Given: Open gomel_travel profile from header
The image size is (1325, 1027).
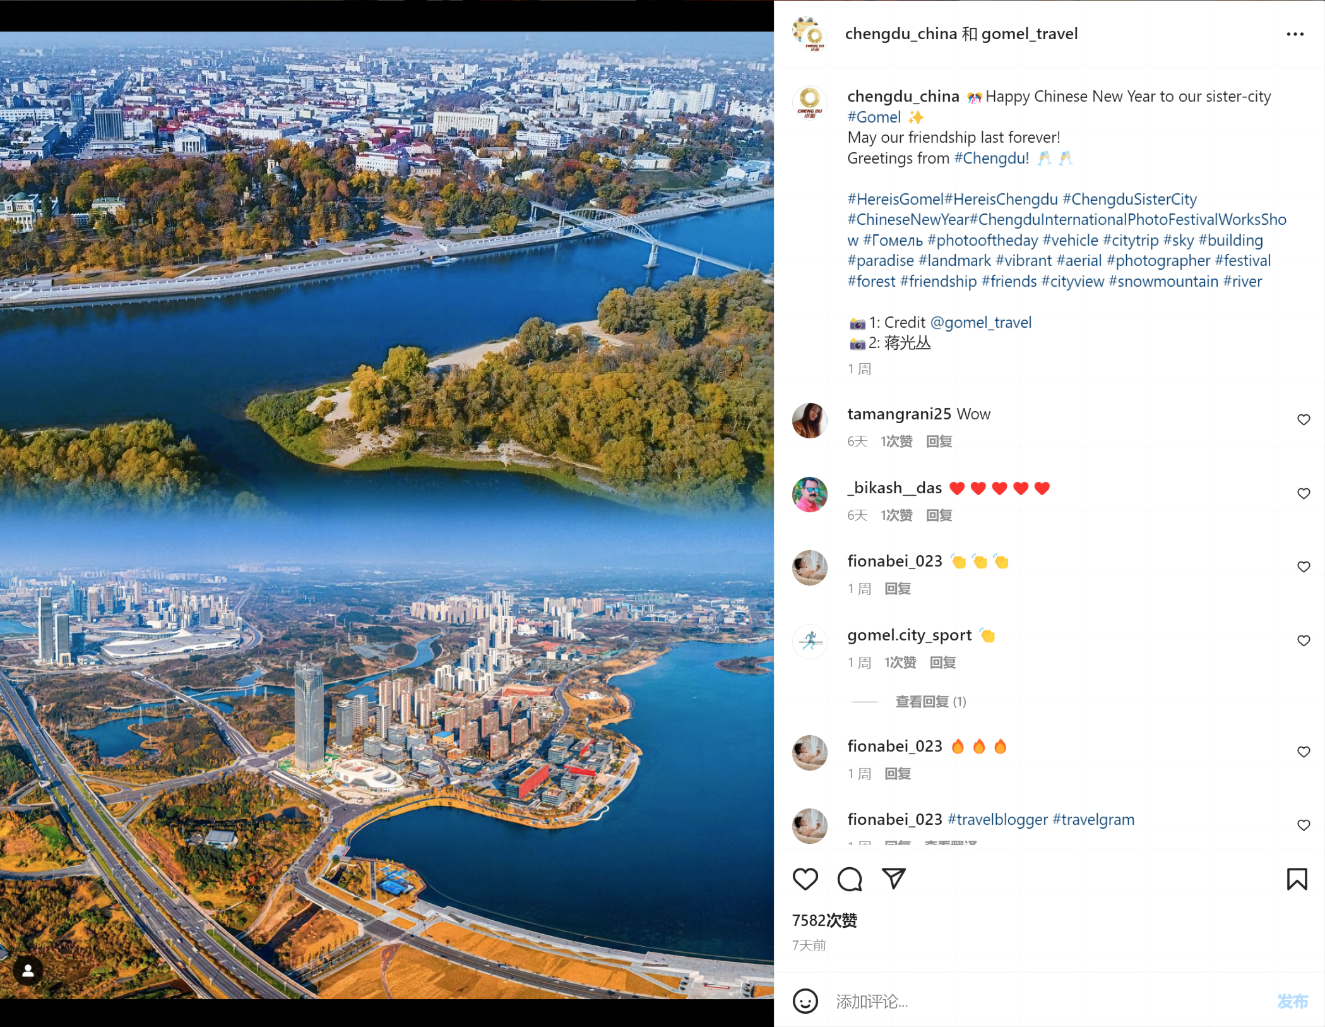Looking at the screenshot, I should point(1030,34).
